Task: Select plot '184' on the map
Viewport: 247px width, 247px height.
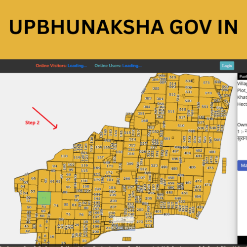Action: (x=112, y=187)
